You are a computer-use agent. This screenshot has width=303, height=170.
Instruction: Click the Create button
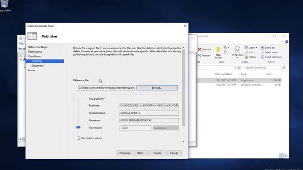coord(157,153)
